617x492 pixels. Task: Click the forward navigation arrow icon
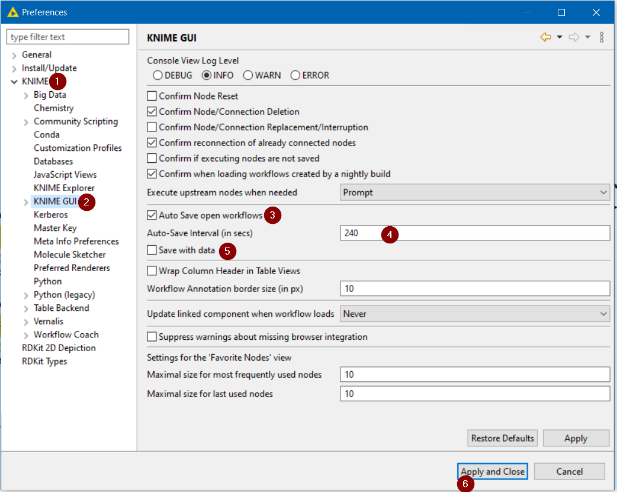point(574,37)
